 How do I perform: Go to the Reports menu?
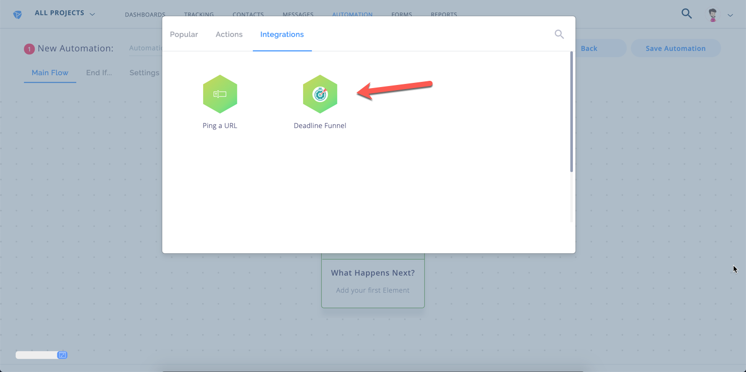point(444,15)
